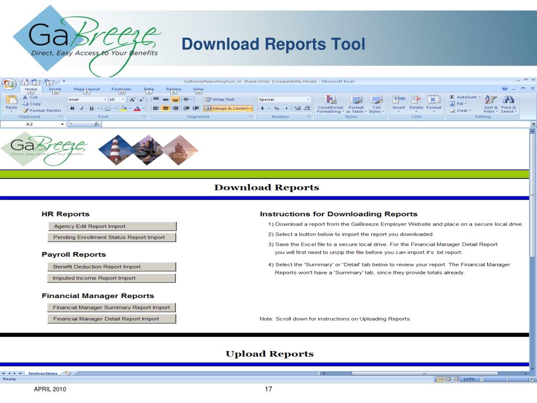
Task: Toggle Bold formatting
Action: tap(72, 109)
